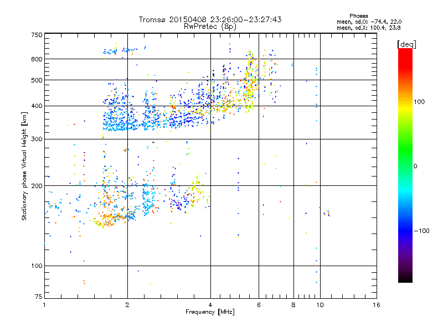Click the '[deg]' colorbar unit label
Screen dimensions: 443x332
pyautogui.click(x=406, y=44)
